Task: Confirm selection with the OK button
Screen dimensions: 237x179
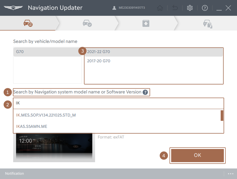Action: [197, 155]
